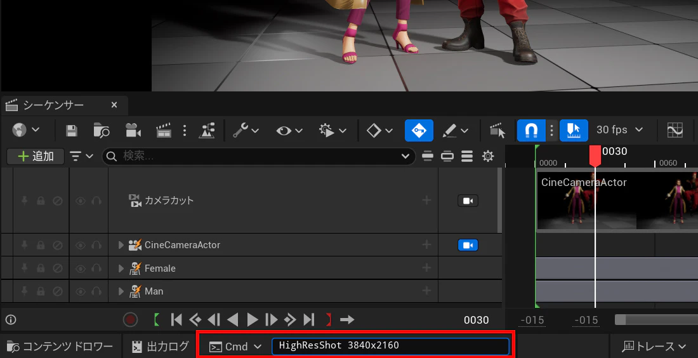Viewport: 698px width, 358px height.
Task: Expand the search field history chevron
Action: tap(405, 156)
